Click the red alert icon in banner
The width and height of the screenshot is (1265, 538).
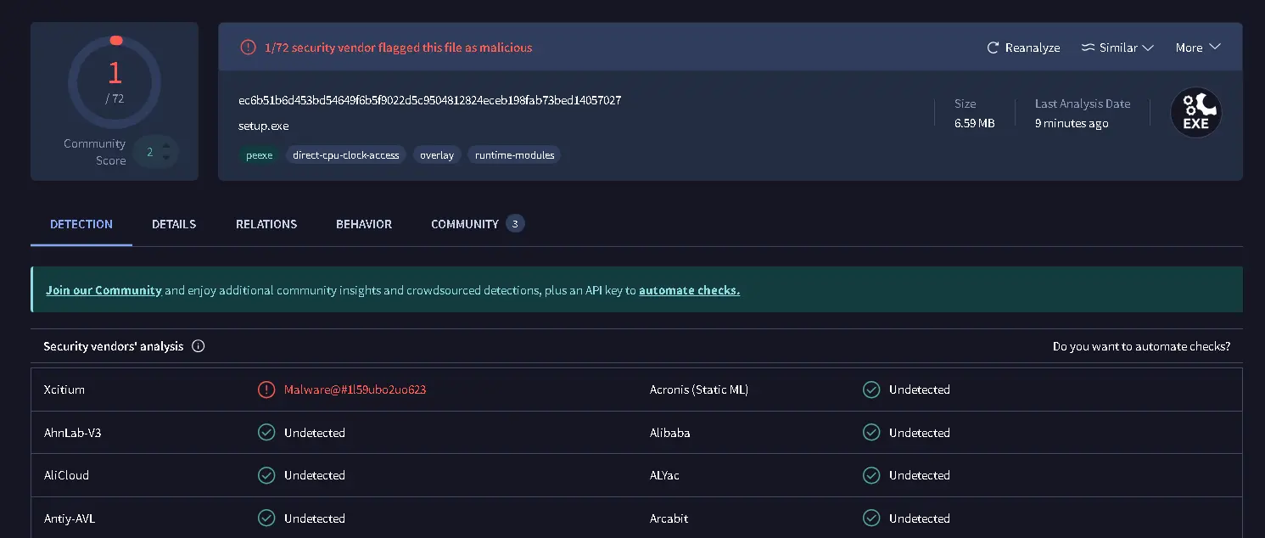point(248,48)
